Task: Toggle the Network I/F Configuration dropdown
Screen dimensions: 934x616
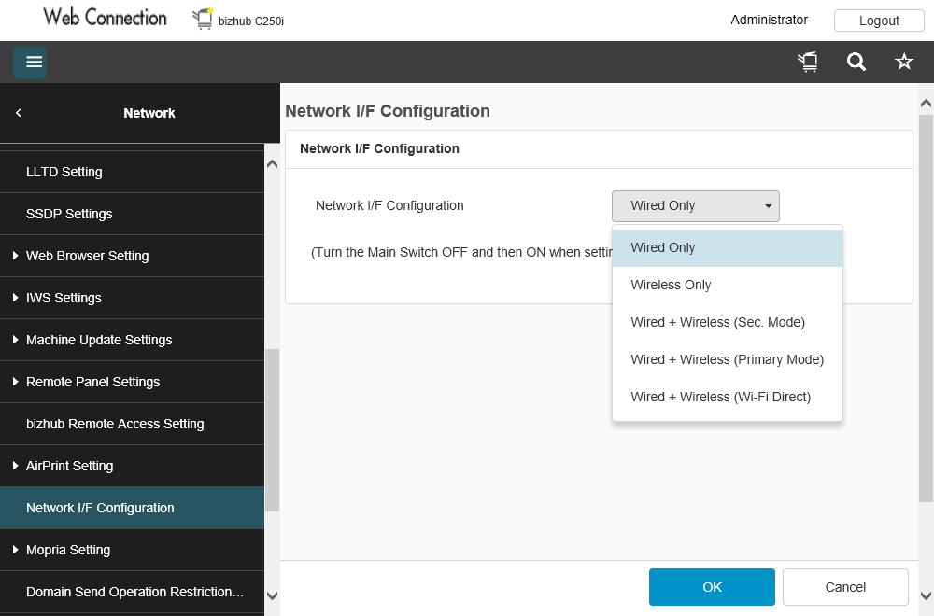Action: coord(696,206)
